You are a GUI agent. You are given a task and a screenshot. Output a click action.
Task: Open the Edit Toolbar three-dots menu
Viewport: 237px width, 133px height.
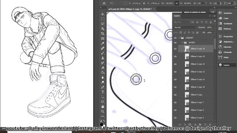103,116
